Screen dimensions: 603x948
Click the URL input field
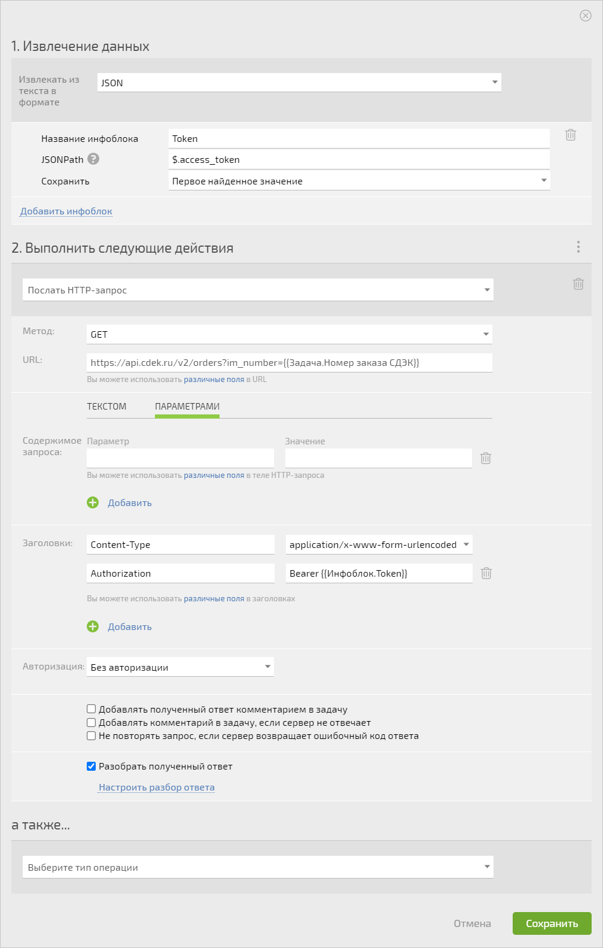pos(290,362)
